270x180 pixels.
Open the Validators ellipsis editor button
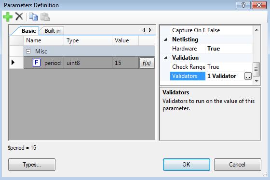pos(248,76)
